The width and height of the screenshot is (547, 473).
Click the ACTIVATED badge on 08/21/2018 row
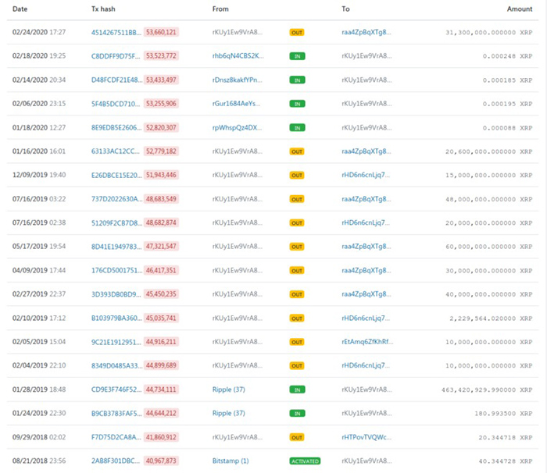(x=305, y=461)
